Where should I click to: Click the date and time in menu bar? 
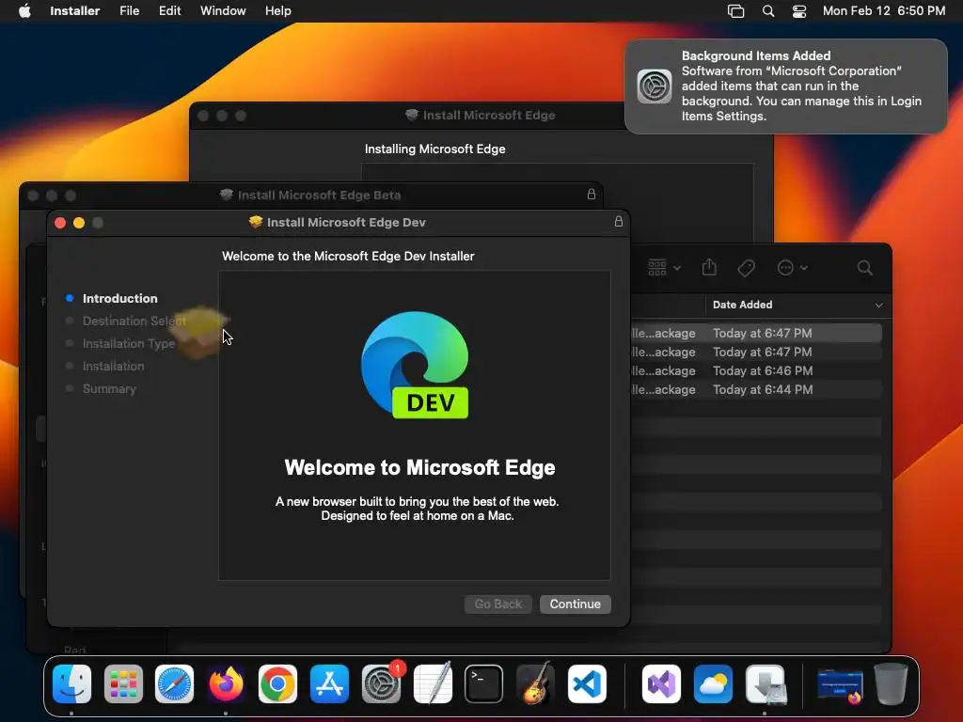point(884,11)
